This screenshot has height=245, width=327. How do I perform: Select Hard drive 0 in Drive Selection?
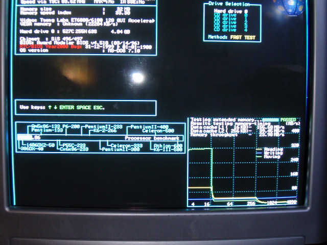point(230,11)
